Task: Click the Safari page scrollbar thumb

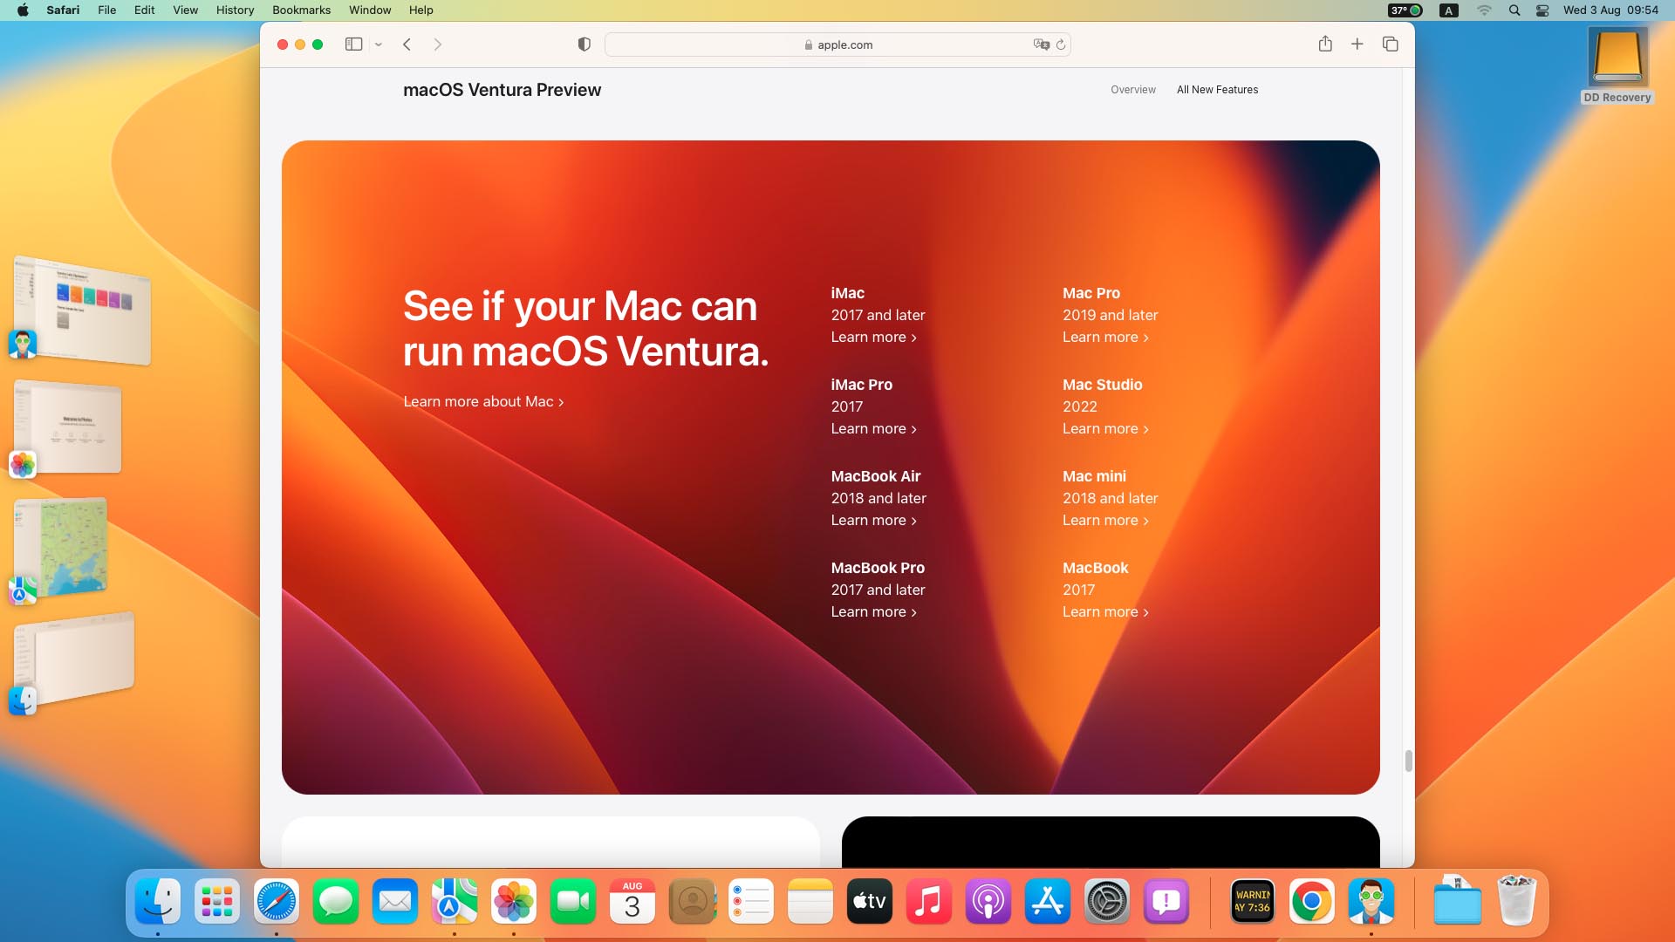Action: point(1408,761)
